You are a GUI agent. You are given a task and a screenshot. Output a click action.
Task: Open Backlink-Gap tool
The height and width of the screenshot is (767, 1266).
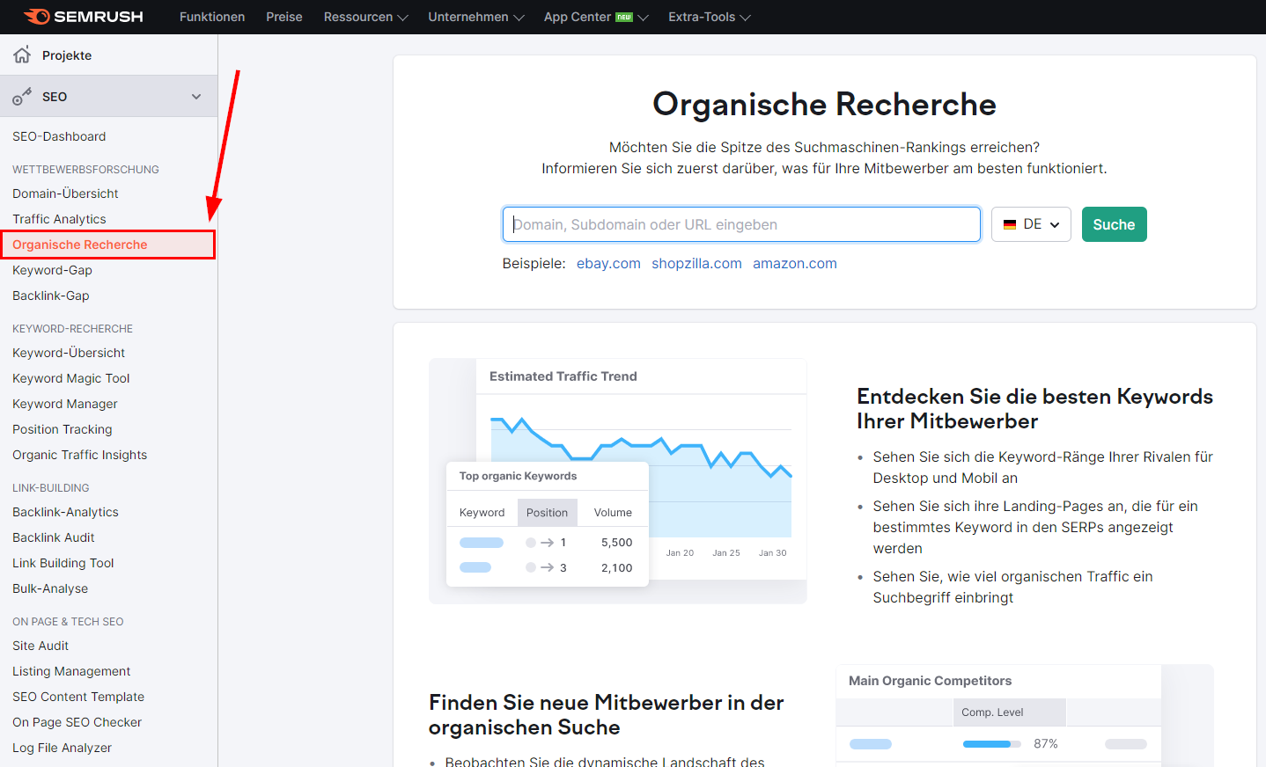tap(51, 296)
